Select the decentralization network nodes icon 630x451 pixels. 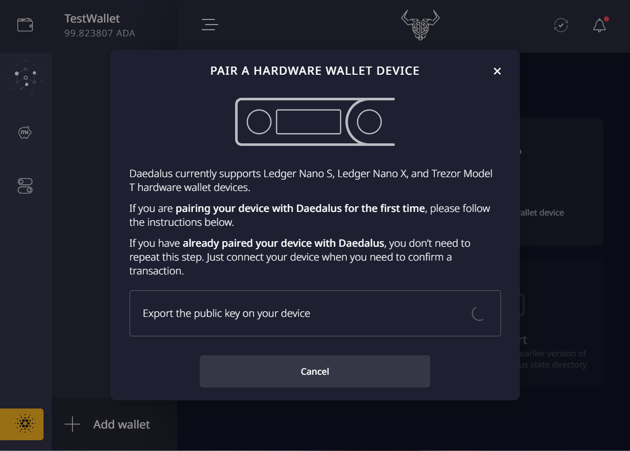[x=26, y=77]
